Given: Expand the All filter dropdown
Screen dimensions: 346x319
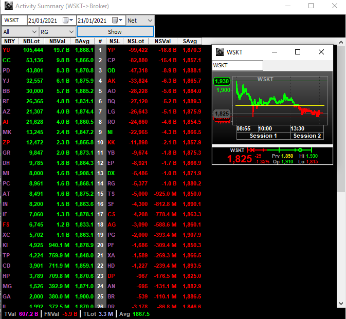Looking at the screenshot, I should 34,32.
